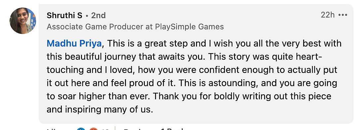The image size is (359, 130).
Task: Open the three-dot comment options menu
Action: (343, 15)
